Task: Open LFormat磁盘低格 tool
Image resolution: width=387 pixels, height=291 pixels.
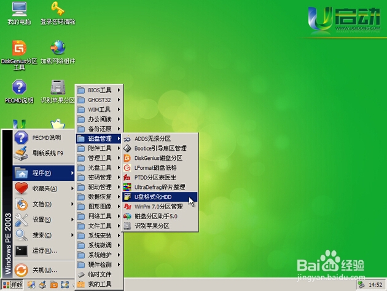Action: pyautogui.click(x=160, y=167)
